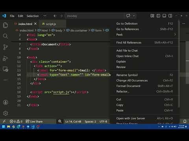Go forward with the right arrow

pyautogui.click(x=61, y=16)
